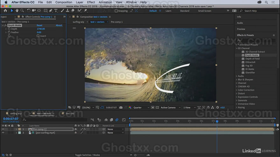Screen dimensions: 280x157
Task: Select the Puppet Pin tool
Action: 86,11
